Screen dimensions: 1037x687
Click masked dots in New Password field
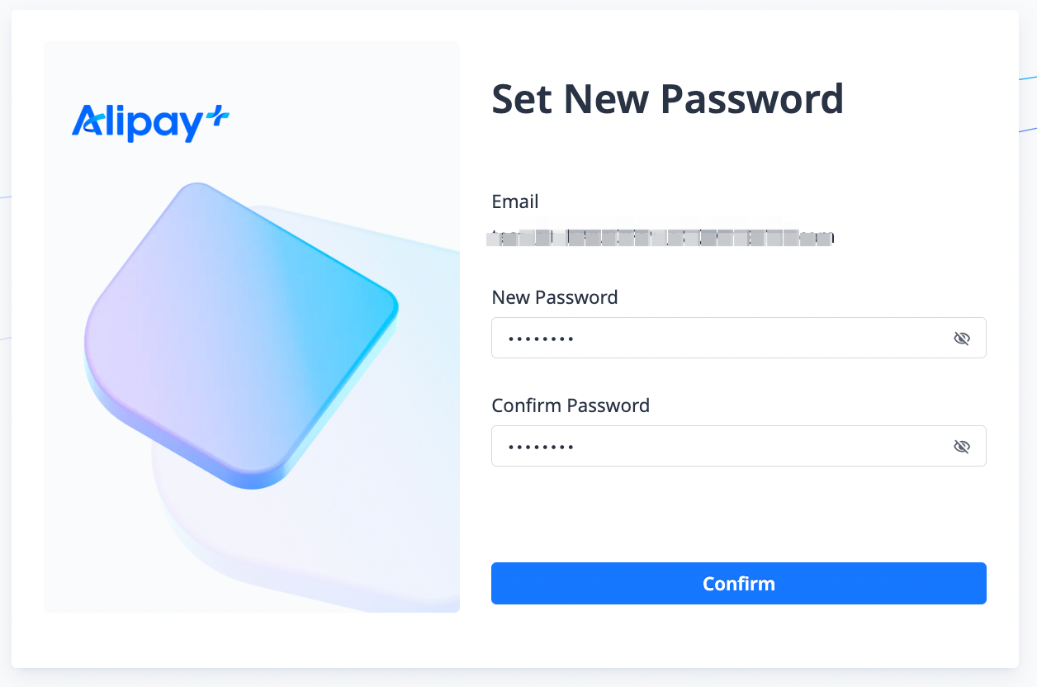(x=541, y=339)
